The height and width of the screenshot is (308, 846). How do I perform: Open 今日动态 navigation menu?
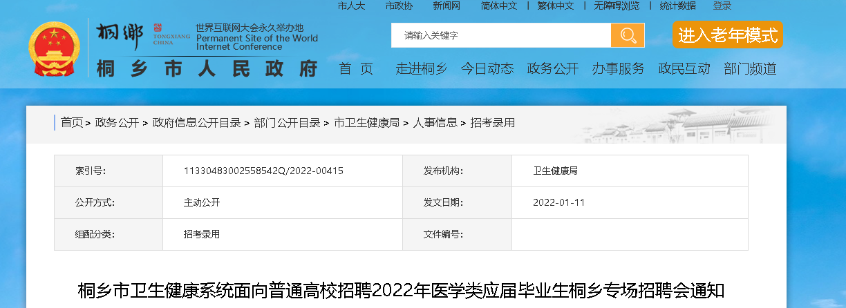tap(487, 68)
